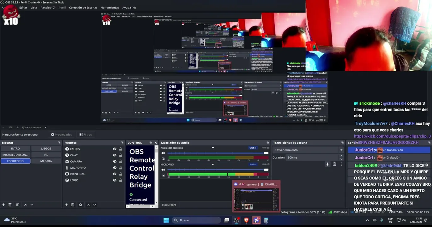Open scene filters icon in Escenas toolbar

pyautogui.click(x=18, y=205)
